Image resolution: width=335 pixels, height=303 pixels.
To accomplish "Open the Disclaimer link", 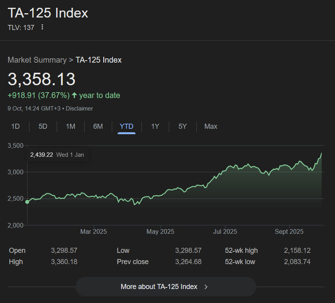I will (x=79, y=109).
